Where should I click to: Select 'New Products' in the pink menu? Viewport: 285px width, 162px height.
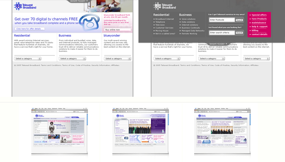[x=259, y=19]
